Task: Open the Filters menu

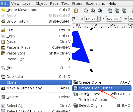Action: pos(77,4)
